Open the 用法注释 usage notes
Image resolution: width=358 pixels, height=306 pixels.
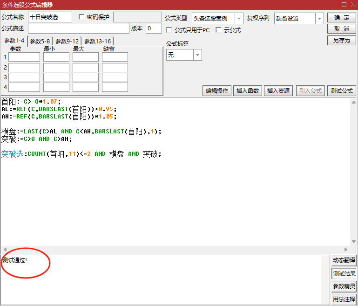tap(344, 299)
